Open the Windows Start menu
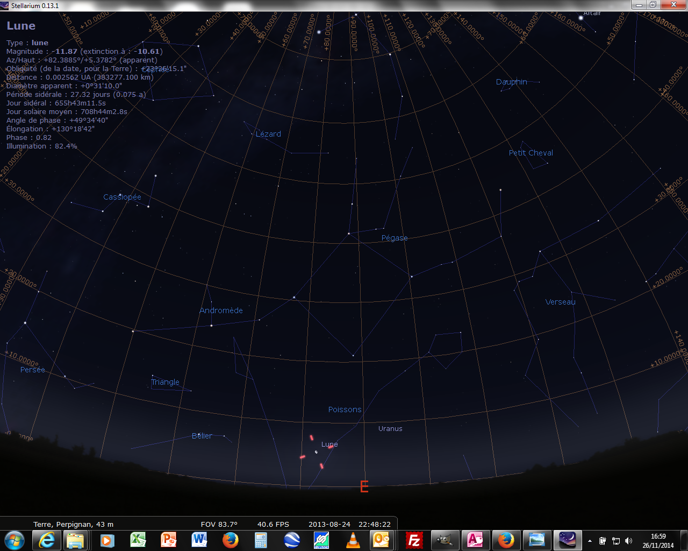Image resolution: width=688 pixels, height=551 pixels. tap(15, 540)
